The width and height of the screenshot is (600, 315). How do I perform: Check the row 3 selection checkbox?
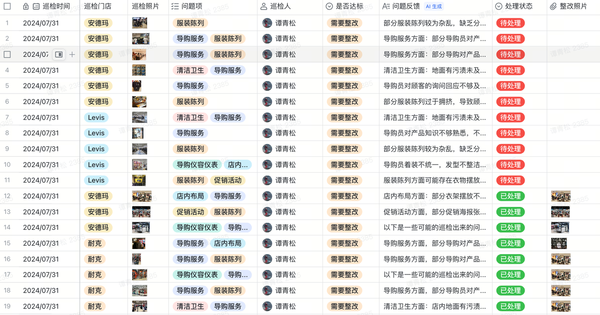[x=7, y=55]
